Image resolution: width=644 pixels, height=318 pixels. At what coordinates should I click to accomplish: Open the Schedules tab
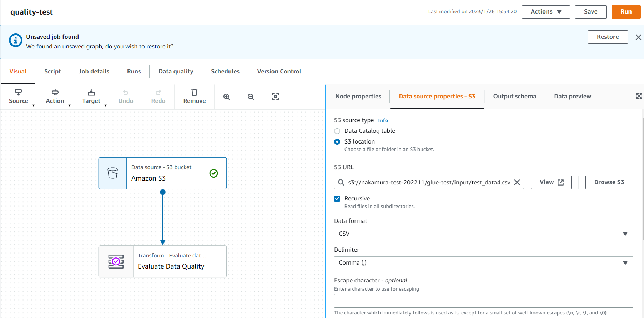point(225,71)
